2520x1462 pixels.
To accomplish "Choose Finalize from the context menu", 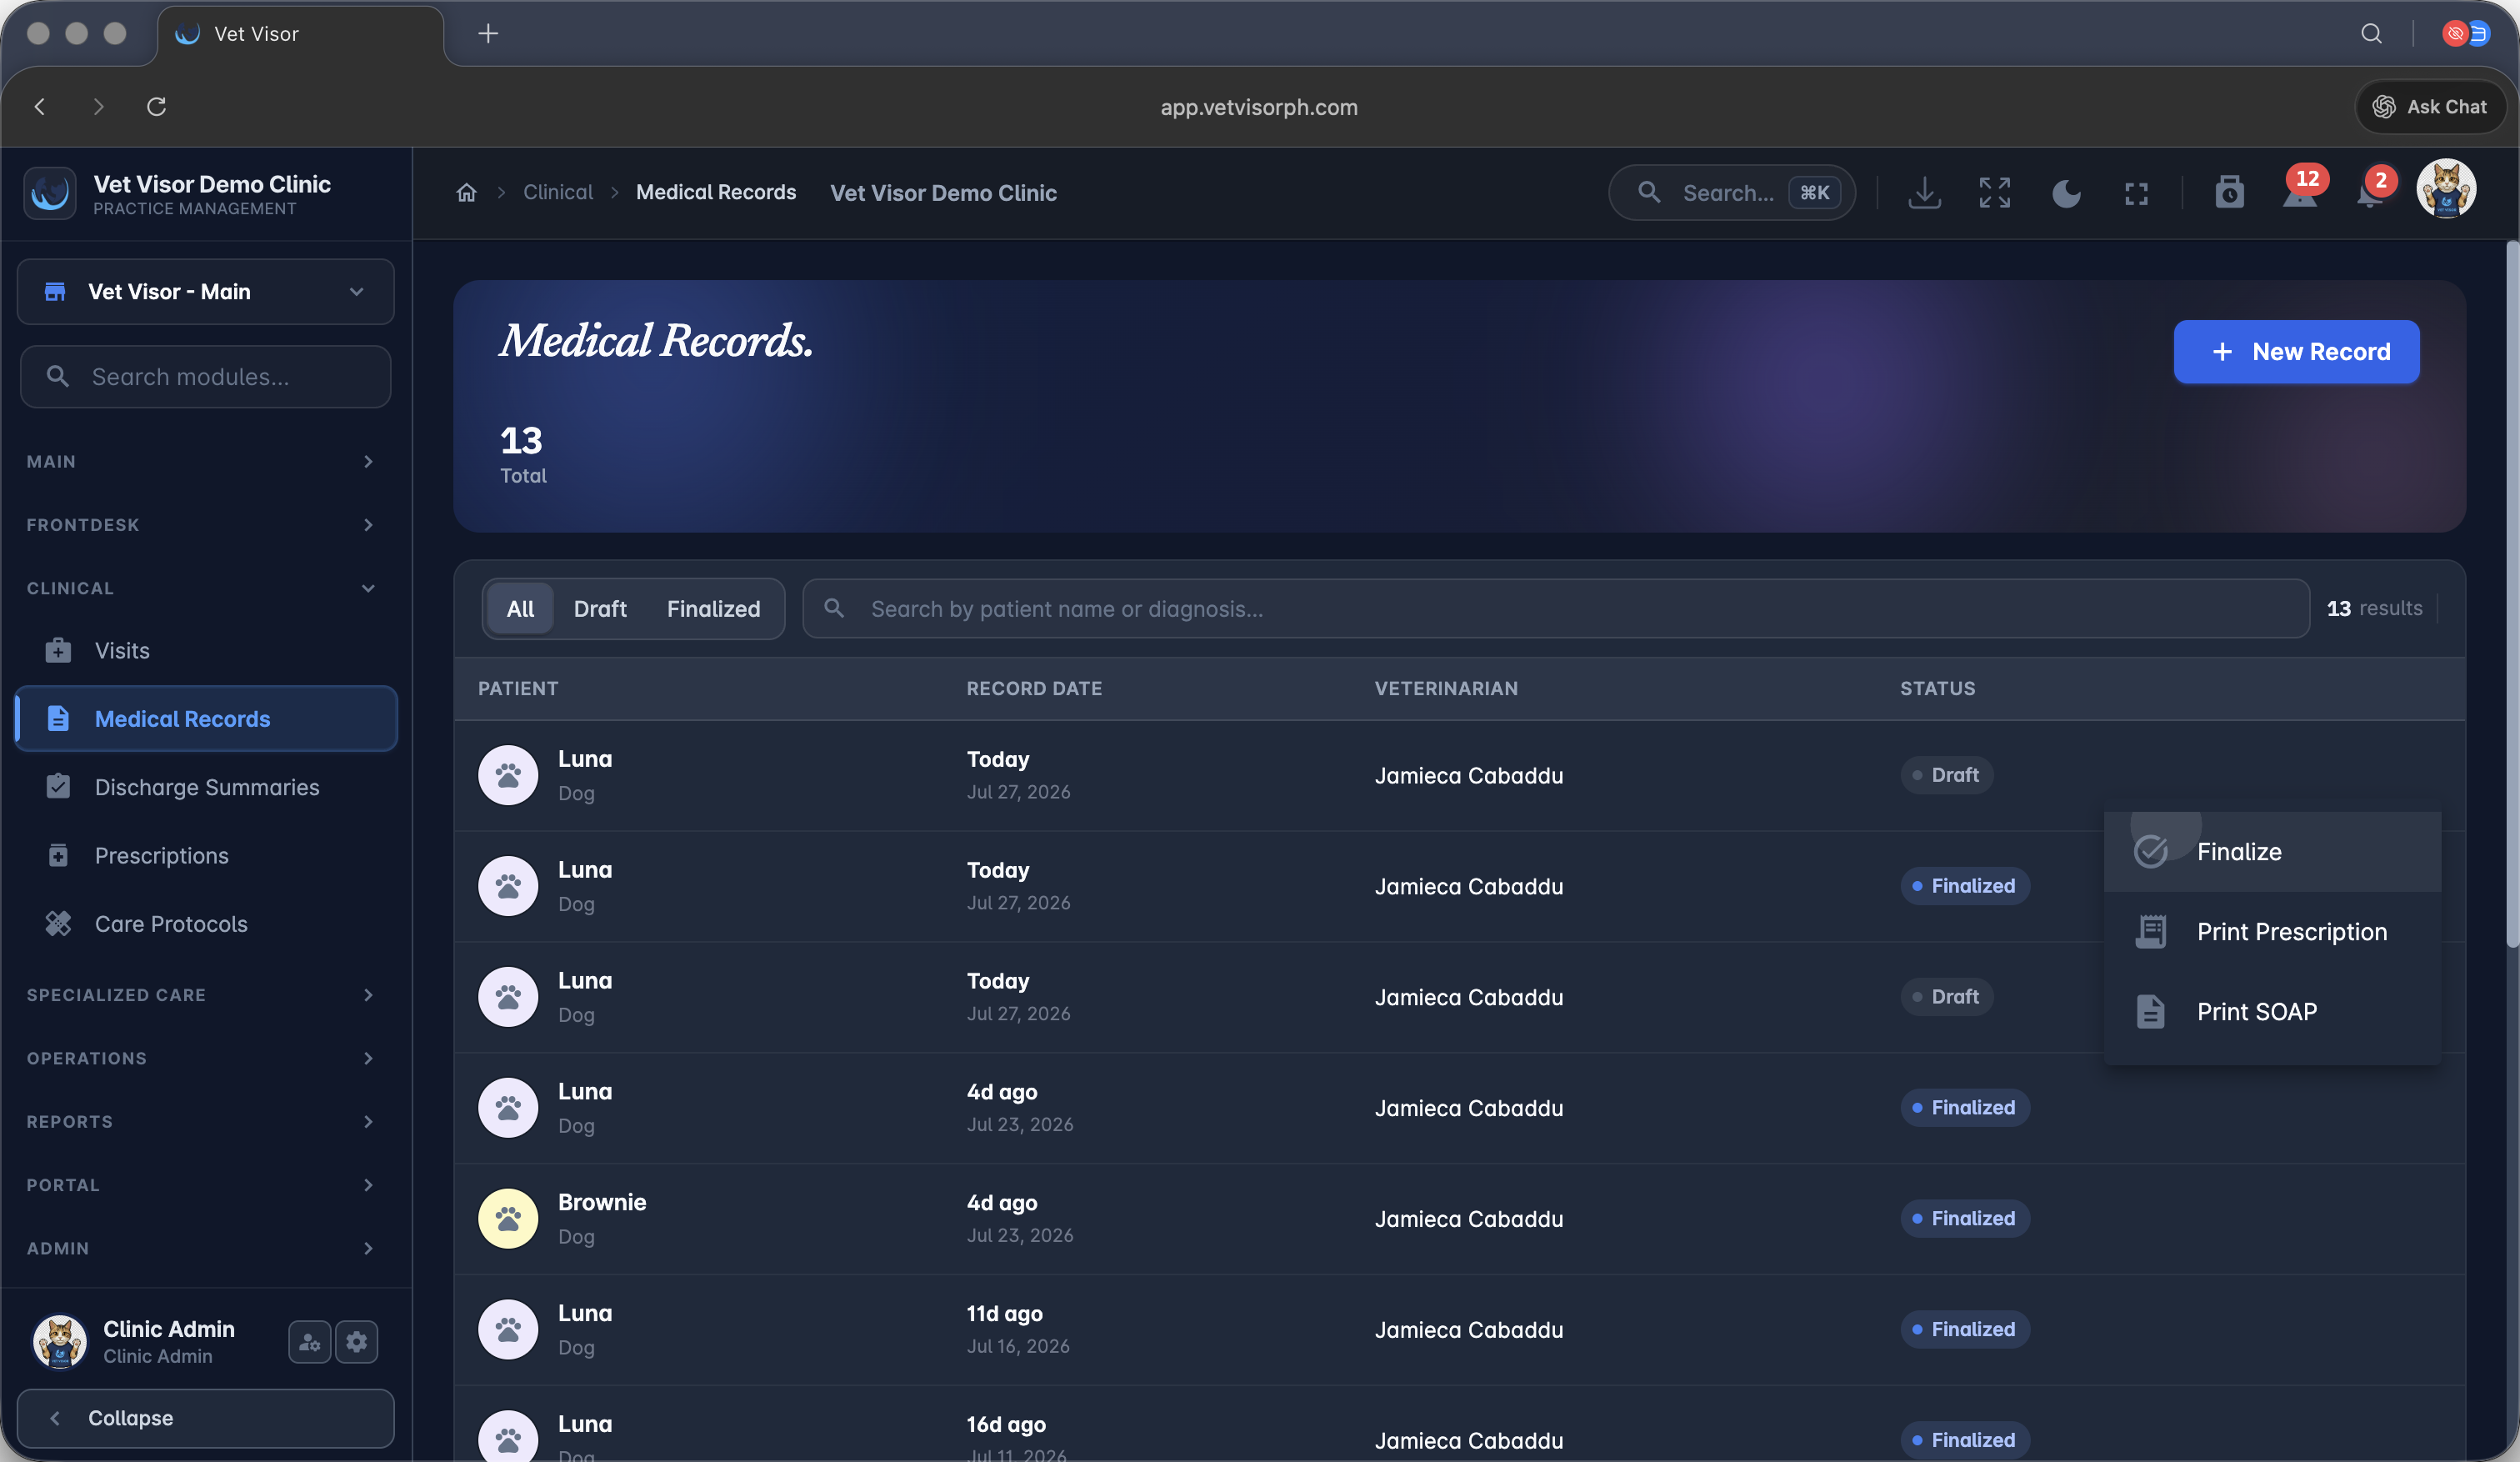I will tap(2272, 851).
